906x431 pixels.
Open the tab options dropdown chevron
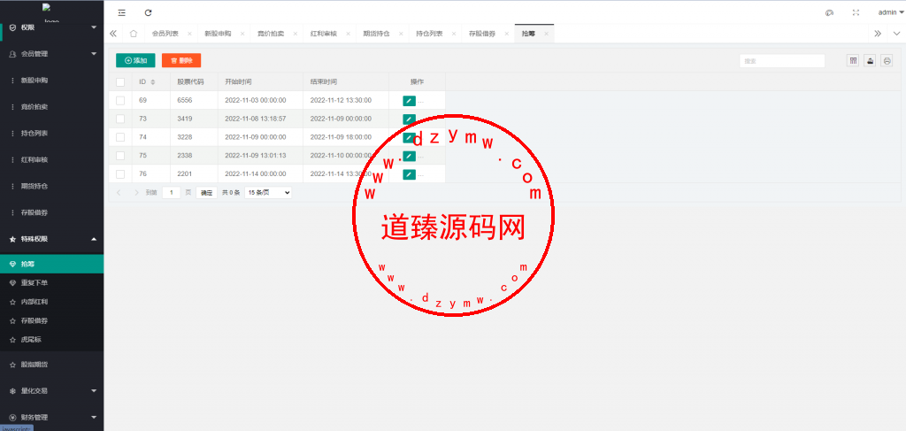pos(897,34)
